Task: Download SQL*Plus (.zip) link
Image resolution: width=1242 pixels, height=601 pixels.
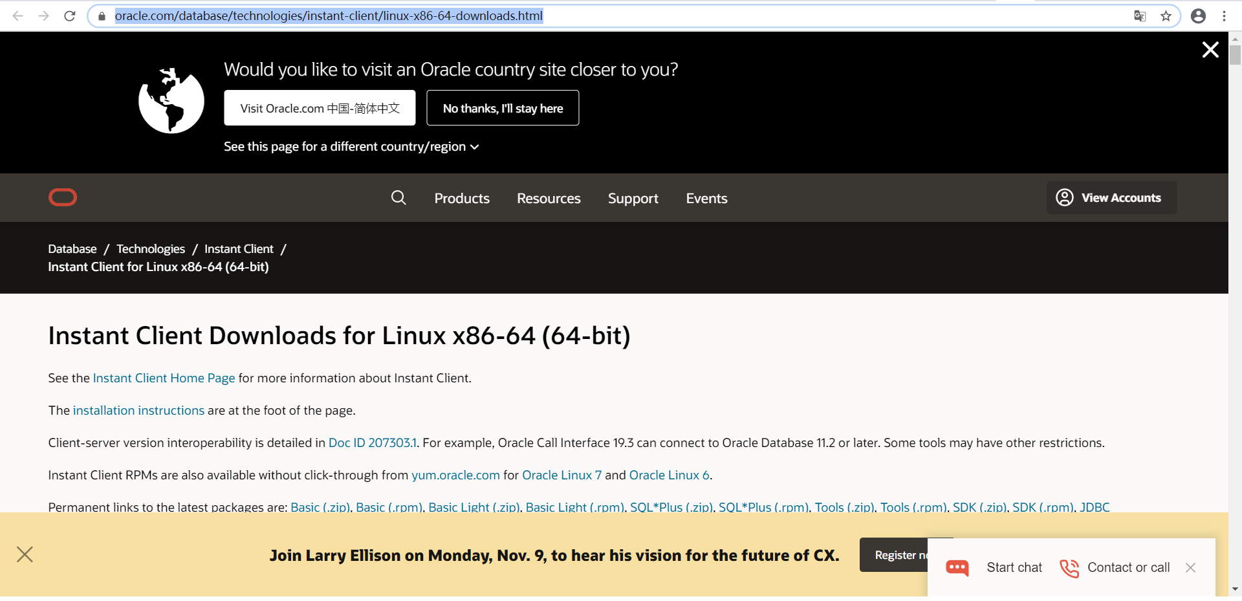Action: pyautogui.click(x=671, y=507)
